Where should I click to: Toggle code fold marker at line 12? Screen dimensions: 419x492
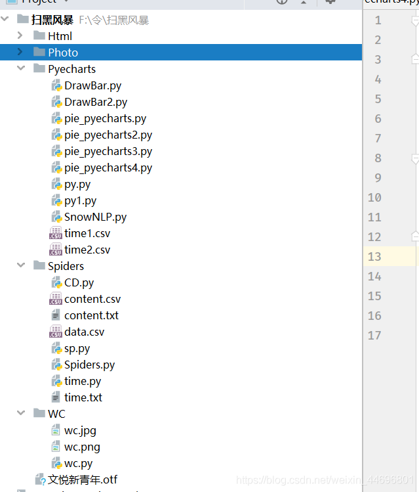point(415,236)
